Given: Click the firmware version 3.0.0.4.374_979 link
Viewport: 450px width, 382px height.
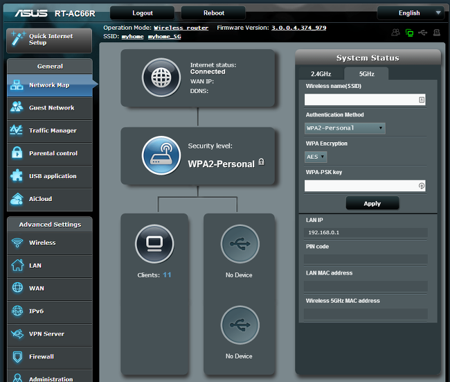Looking at the screenshot, I should coord(299,28).
